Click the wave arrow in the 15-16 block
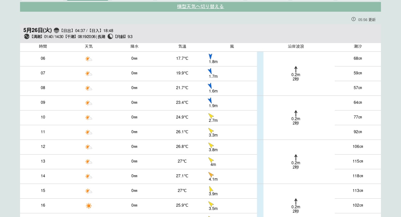This screenshot has width=401, height=217. tap(296, 202)
